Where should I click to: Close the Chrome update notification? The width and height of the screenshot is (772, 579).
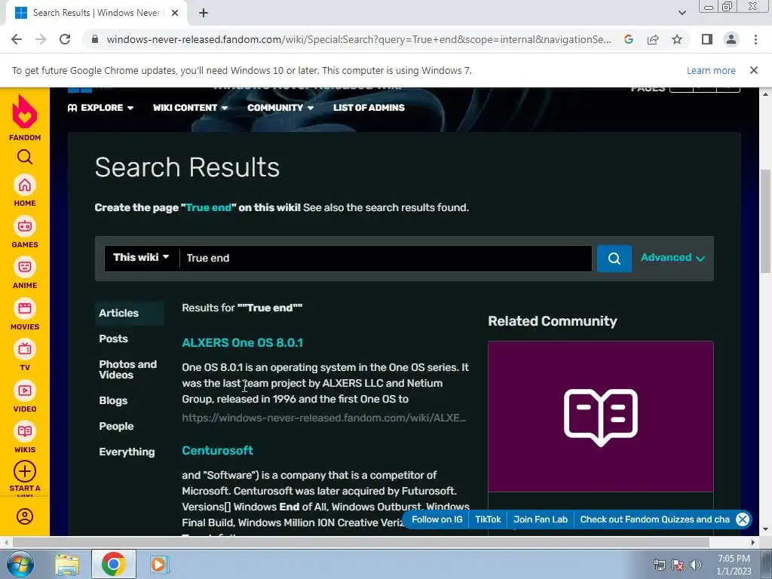point(753,70)
